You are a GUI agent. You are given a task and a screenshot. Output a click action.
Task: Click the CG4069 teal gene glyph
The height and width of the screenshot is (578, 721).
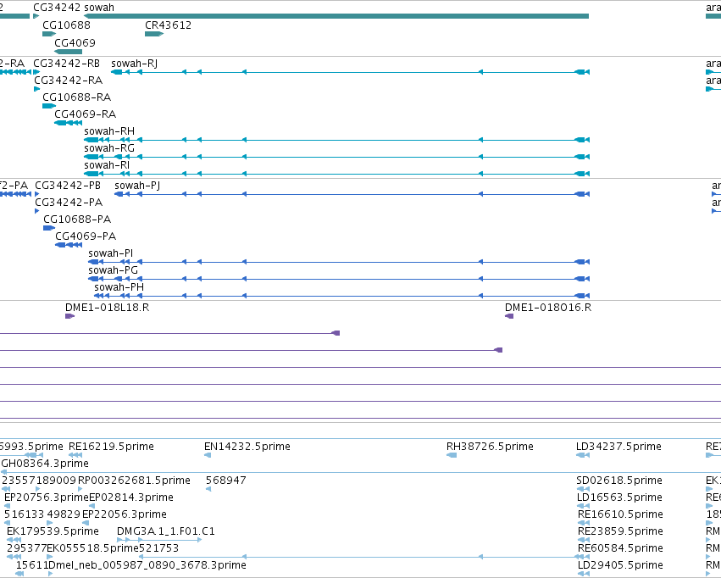pyautogui.click(x=68, y=52)
